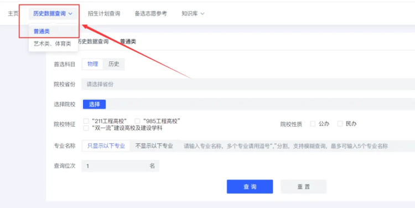Tick the 公办 checkbox
415x208 pixels.
[x=313, y=123]
